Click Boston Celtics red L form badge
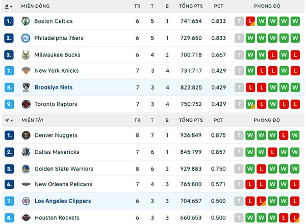This screenshot has width=306, height=224. pos(250,21)
